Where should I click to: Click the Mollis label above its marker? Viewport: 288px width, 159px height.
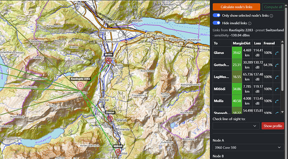(109, 55)
